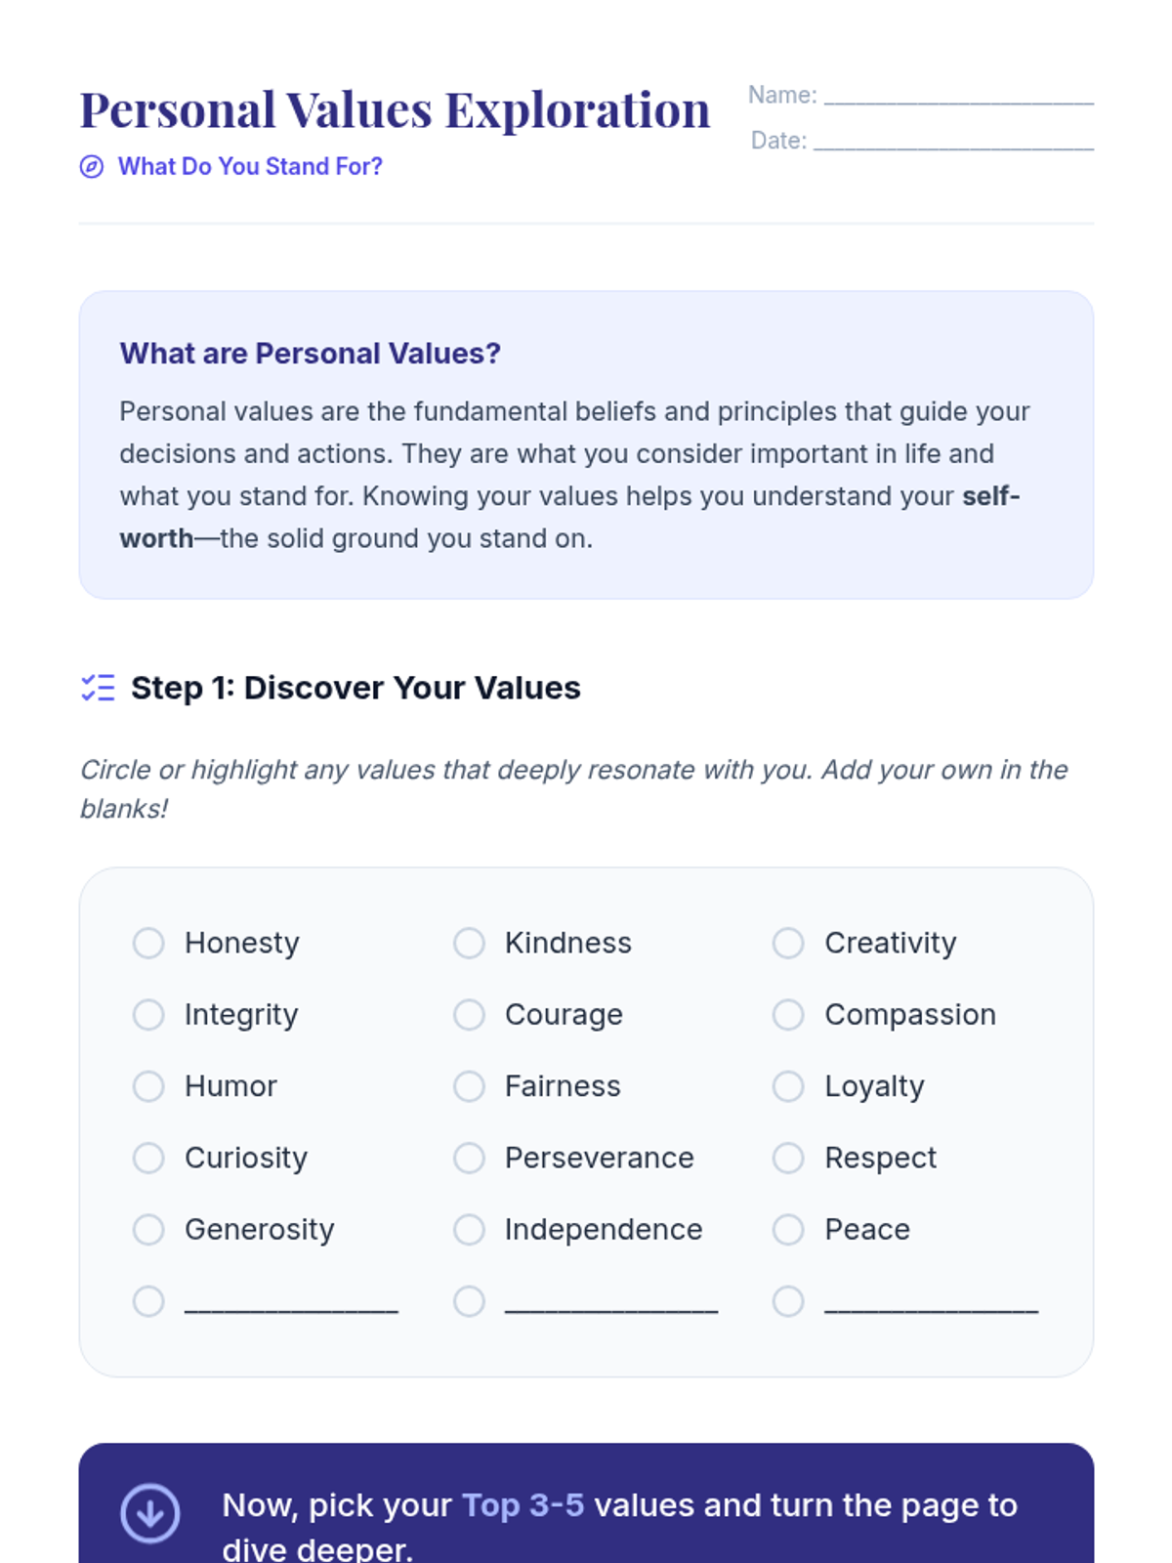Tick the Integrity option circle

tap(148, 1015)
